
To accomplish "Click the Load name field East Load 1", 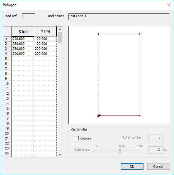I will pos(119,17).
